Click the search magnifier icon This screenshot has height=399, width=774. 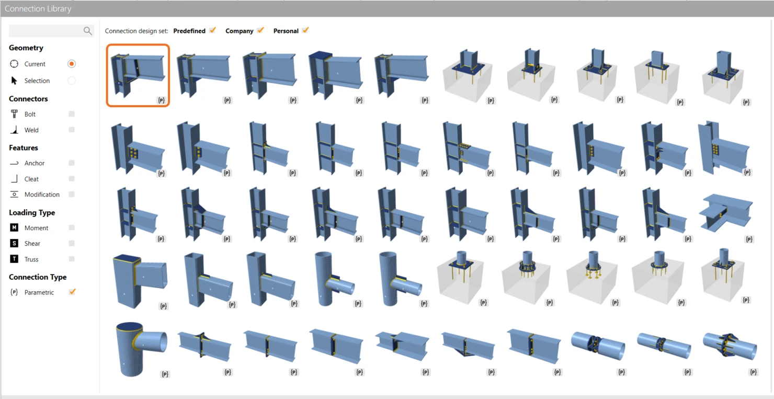(x=87, y=31)
